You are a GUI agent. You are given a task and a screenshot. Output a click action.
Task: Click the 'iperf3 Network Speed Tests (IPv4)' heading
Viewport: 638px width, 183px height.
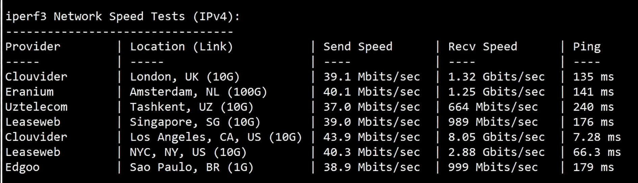(123, 16)
